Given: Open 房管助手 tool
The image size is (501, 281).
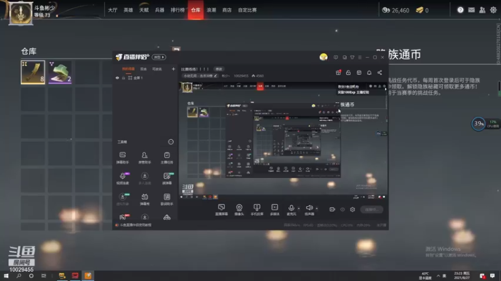Looking at the screenshot, I should [x=145, y=158].
